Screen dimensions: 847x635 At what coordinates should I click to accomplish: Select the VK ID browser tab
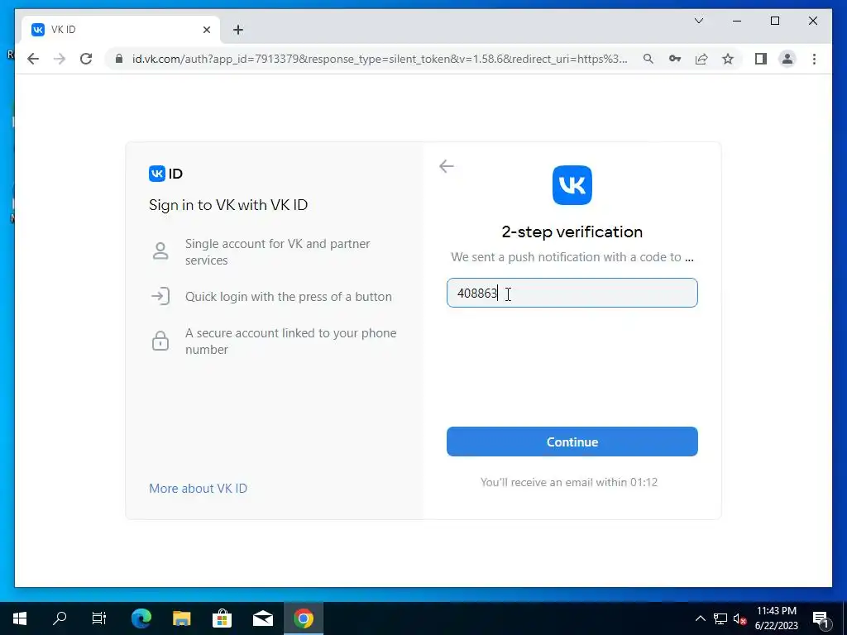(x=121, y=30)
